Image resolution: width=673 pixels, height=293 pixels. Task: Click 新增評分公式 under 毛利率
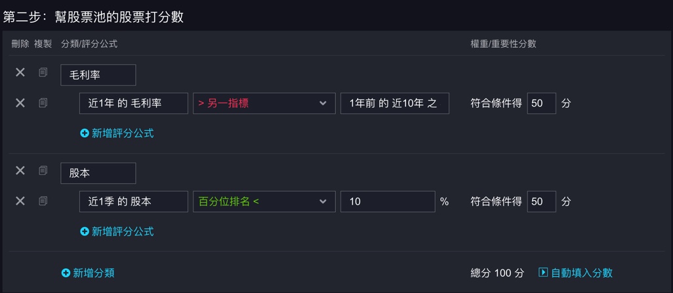pyautogui.click(x=117, y=133)
